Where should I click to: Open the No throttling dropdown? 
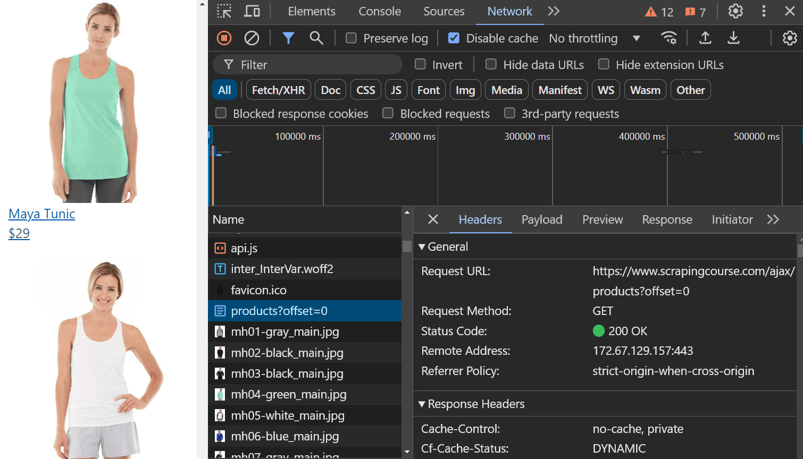[595, 38]
